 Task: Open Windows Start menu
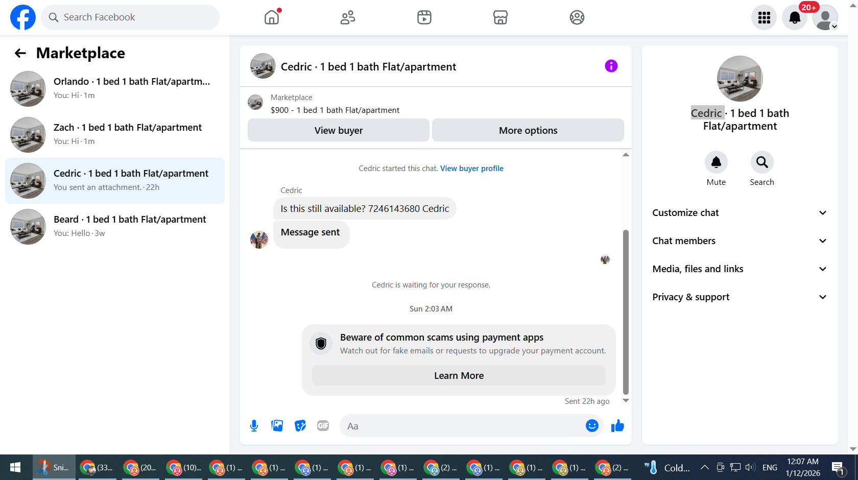(x=15, y=467)
